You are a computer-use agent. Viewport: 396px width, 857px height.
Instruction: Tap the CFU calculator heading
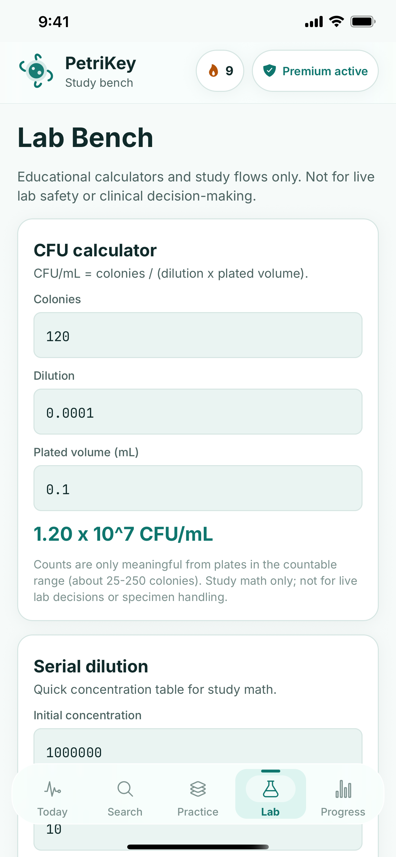coord(95,250)
